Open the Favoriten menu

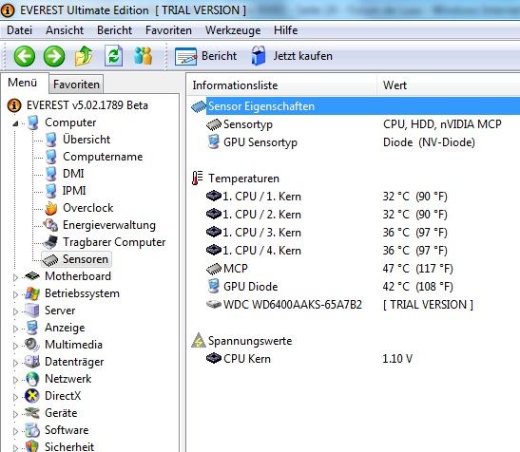coord(168,30)
